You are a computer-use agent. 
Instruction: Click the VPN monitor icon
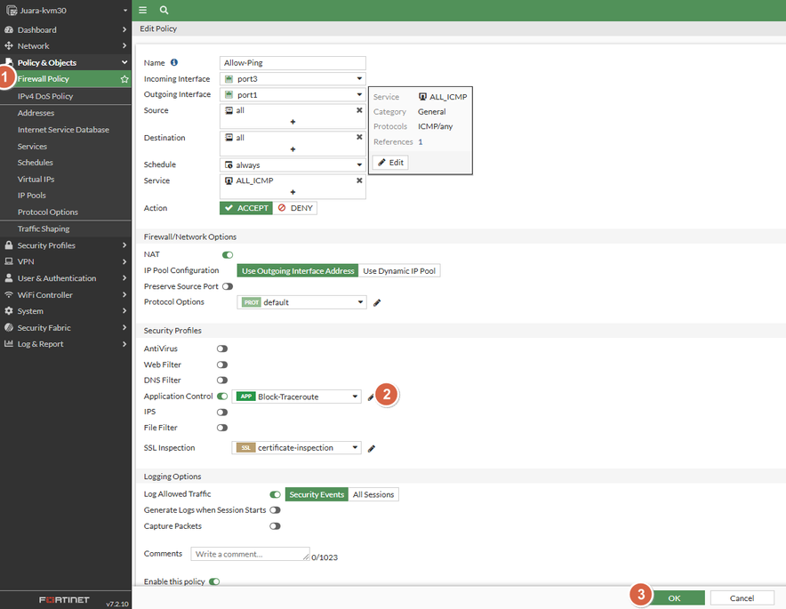[9, 261]
